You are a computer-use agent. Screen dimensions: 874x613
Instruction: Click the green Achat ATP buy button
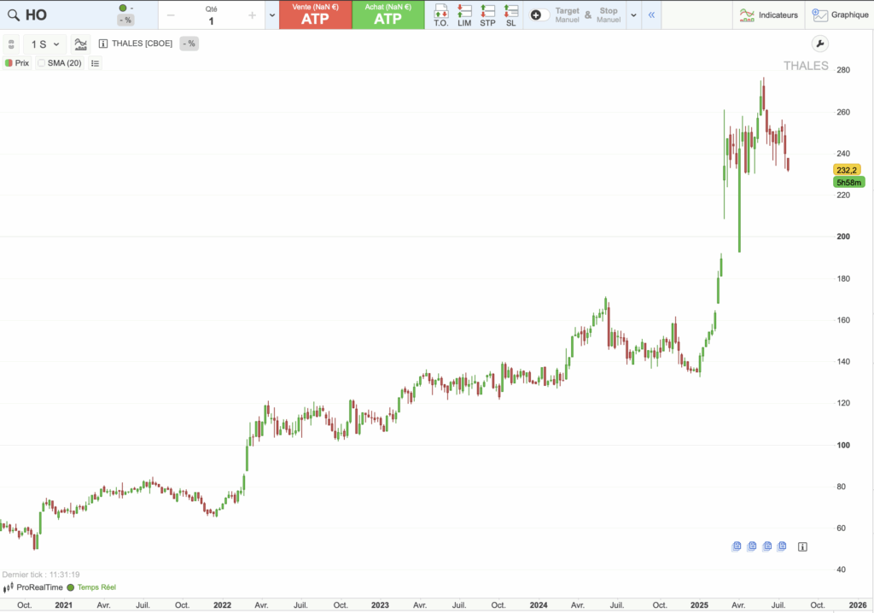point(388,15)
